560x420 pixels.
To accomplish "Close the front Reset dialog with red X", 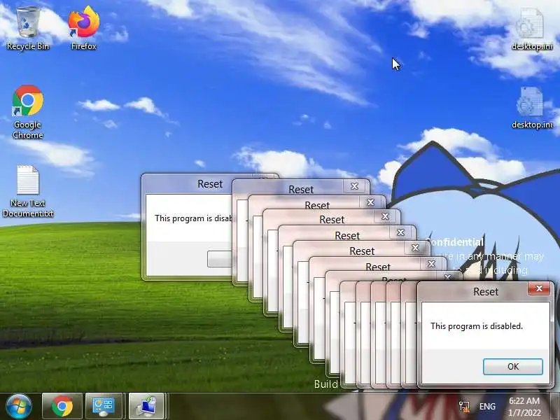I will pyautogui.click(x=539, y=288).
